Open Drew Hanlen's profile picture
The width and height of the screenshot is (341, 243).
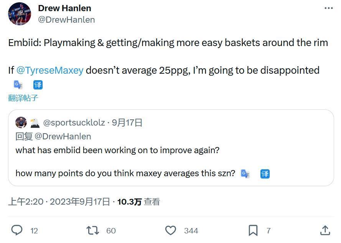(x=20, y=14)
